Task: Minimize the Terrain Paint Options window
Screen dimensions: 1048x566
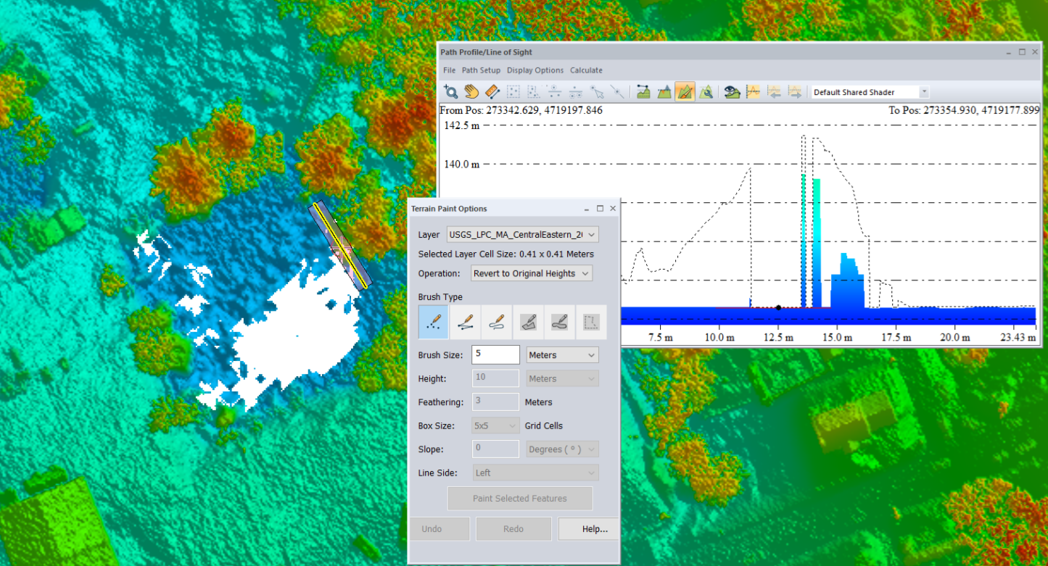Action: [x=587, y=209]
